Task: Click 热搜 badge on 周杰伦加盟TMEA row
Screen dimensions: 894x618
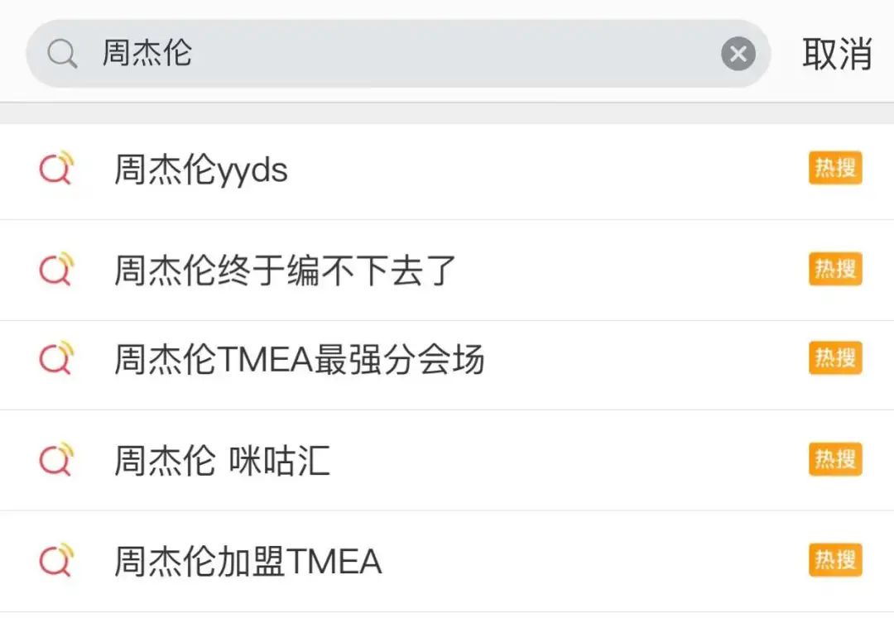Action: [x=835, y=560]
